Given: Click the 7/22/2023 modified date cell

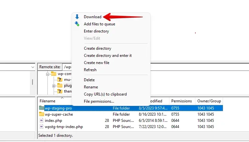Looking at the screenshot, I should 152,127.
